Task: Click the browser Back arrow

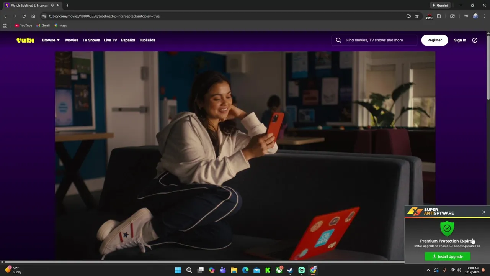Action: (x=5, y=16)
